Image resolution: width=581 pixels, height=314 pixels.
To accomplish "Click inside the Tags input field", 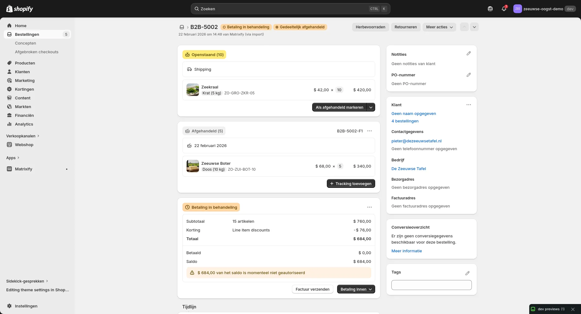I will click(x=431, y=285).
